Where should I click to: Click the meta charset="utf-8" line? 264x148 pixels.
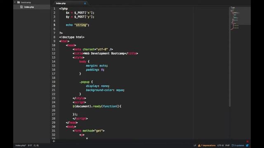(93, 49)
